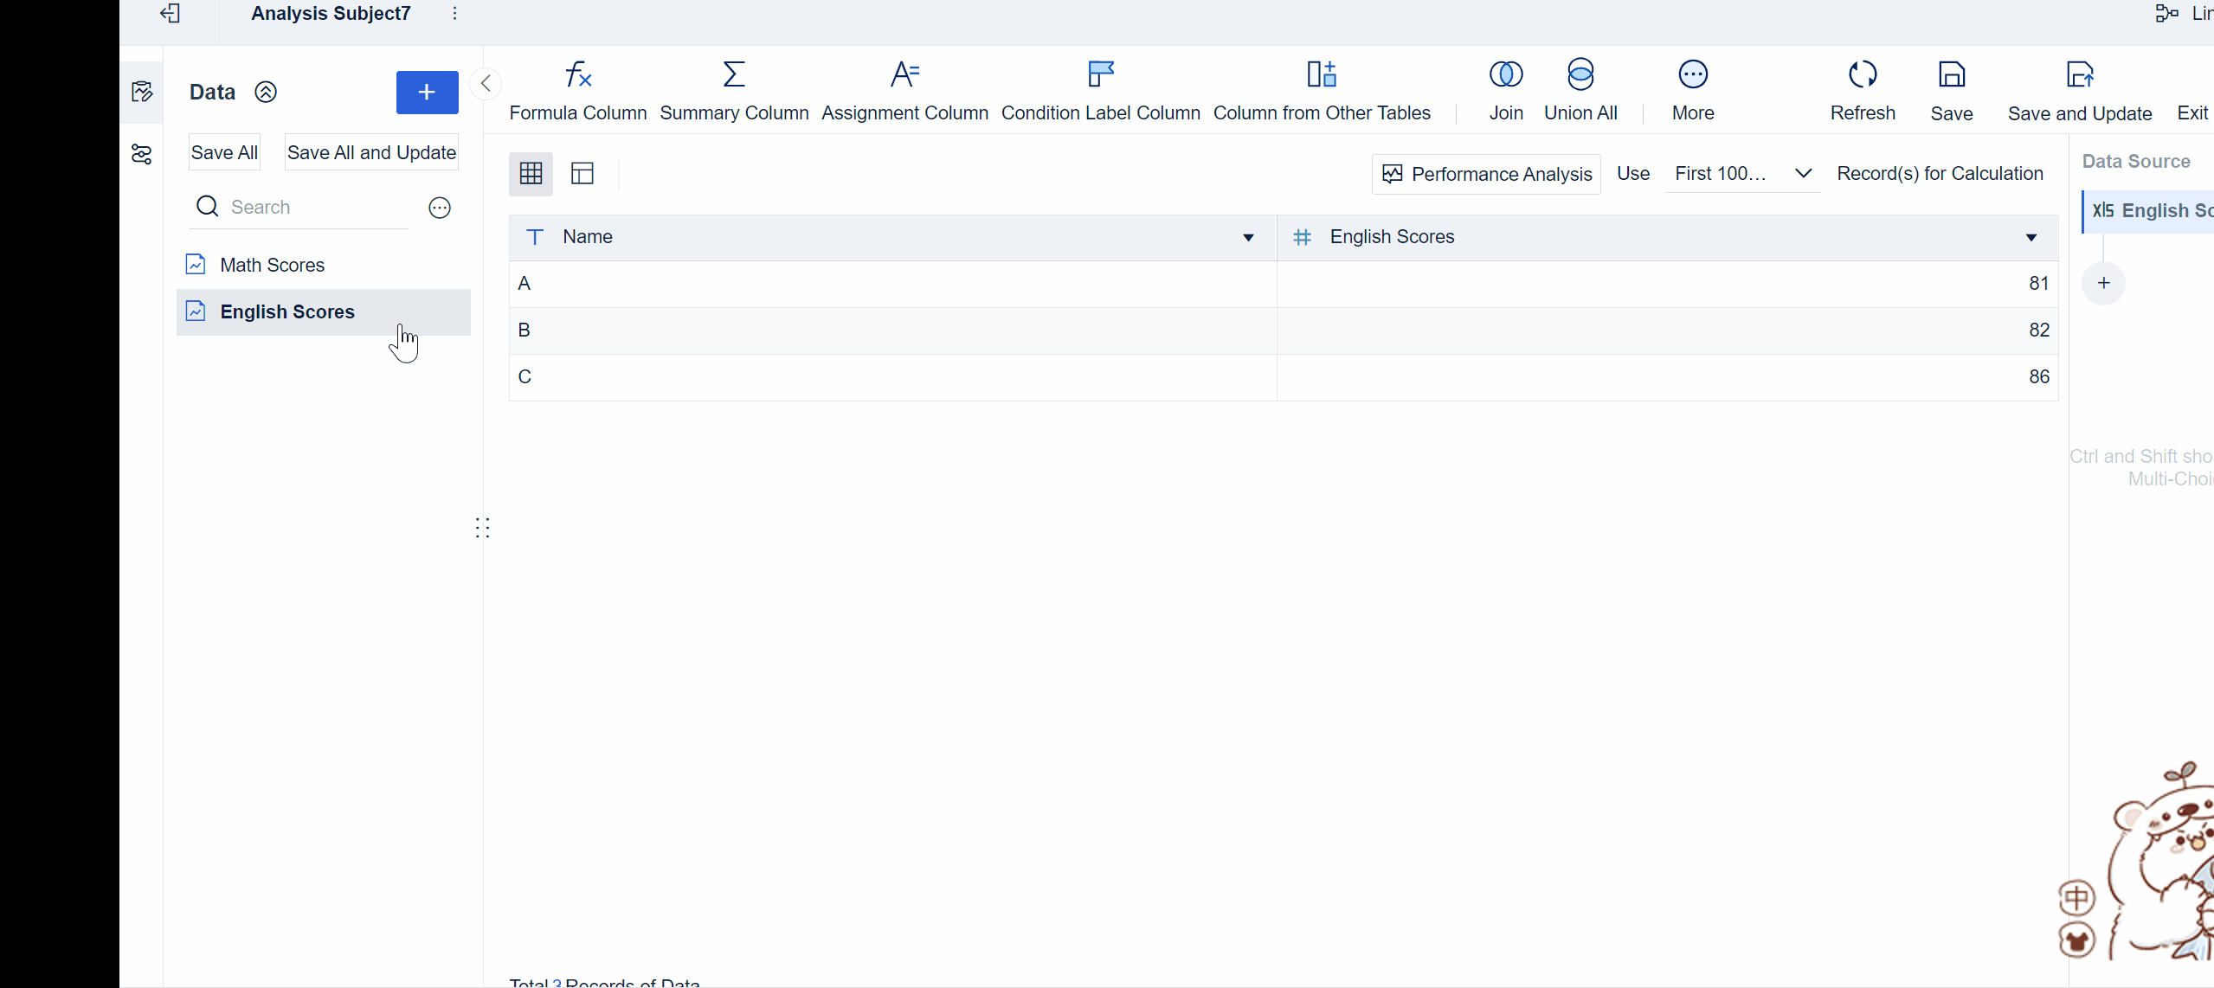Screen dimensions: 2214x988
Task: Open the First 100 records dropdown
Action: click(x=1742, y=174)
